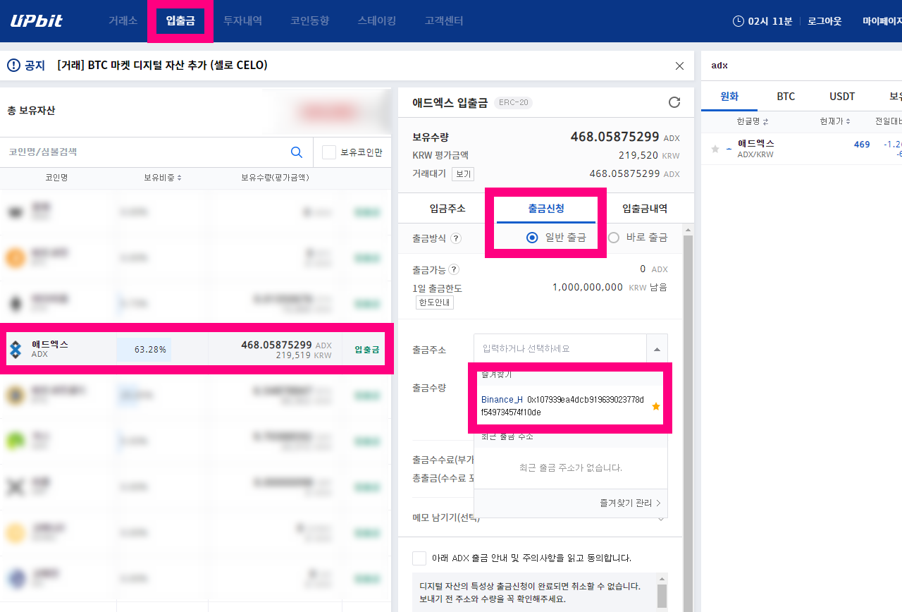Click the 공지 exclamation info icon

coord(13,66)
